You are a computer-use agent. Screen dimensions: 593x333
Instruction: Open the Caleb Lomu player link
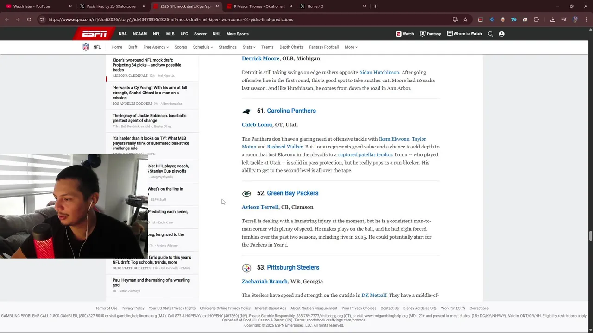pos(257,125)
